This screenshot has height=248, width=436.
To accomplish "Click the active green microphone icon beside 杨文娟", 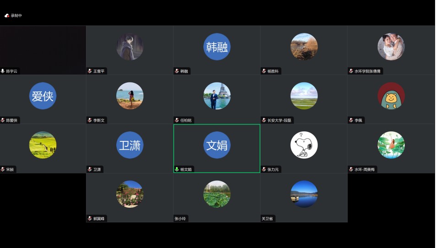I will coord(177,169).
